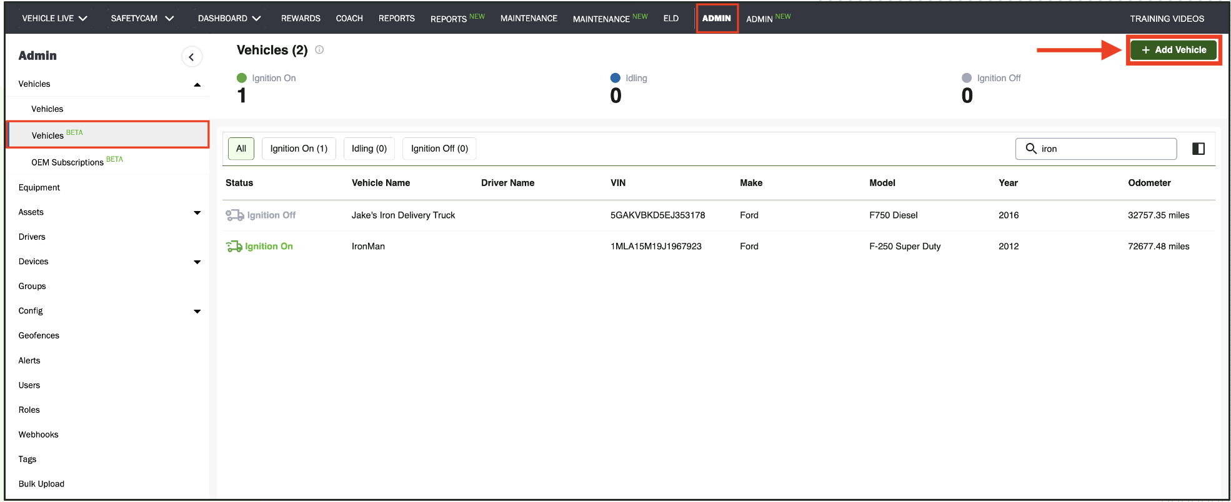Screen dimensions: 1231x502
Task: Select the IronMan vehicle name
Action: 368,247
